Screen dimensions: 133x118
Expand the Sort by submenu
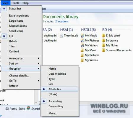(x=21, y=63)
